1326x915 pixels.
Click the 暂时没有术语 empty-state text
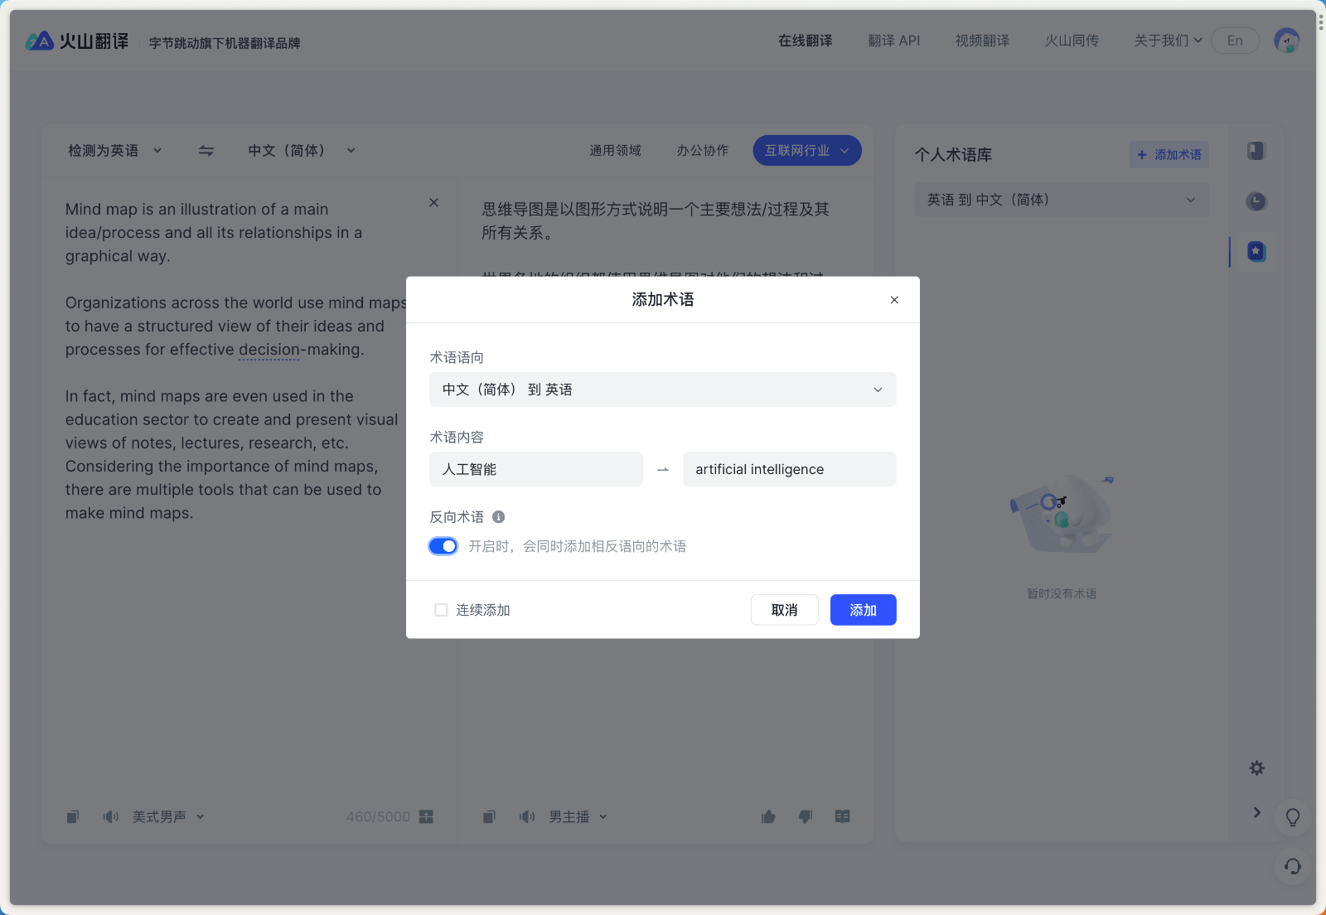[x=1062, y=593]
